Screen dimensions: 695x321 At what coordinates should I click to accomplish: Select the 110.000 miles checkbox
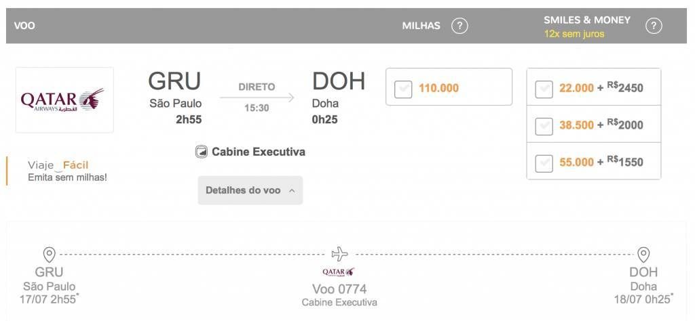[x=403, y=89]
